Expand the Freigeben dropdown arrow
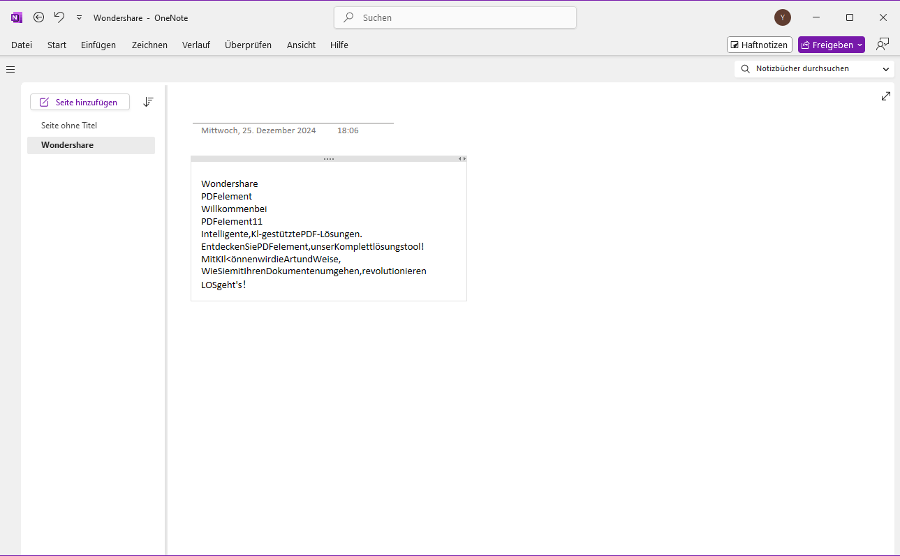Screen dimensions: 900x556 [x=860, y=45]
